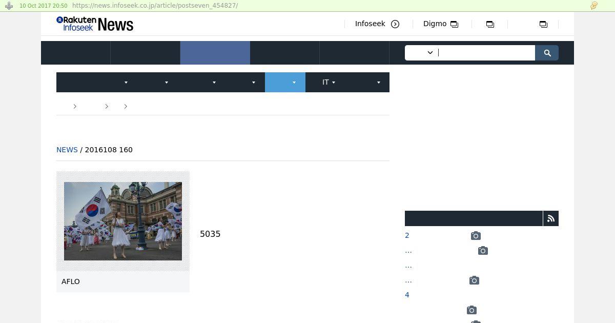Click the camera icon on the '2' headline
Viewport: 615px width, 323px height.
(476, 236)
